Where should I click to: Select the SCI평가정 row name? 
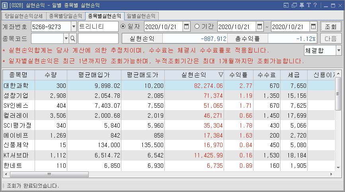click(x=18, y=126)
